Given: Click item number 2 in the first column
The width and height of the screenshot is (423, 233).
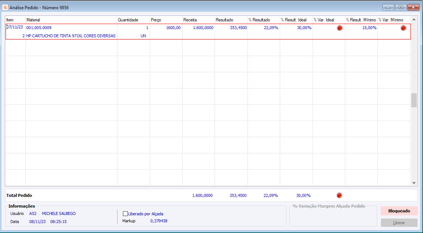Looking at the screenshot, I should [24, 36].
